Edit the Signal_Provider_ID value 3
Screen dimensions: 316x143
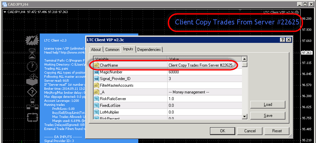pyautogui.click(x=205, y=79)
